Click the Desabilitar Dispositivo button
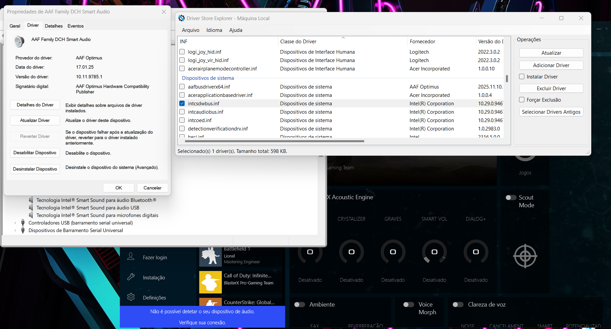The height and width of the screenshot is (329, 611). click(x=35, y=153)
